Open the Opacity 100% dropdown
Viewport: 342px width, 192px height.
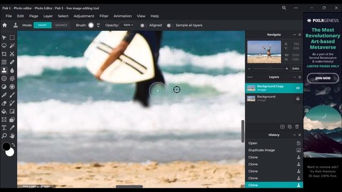click(x=128, y=25)
